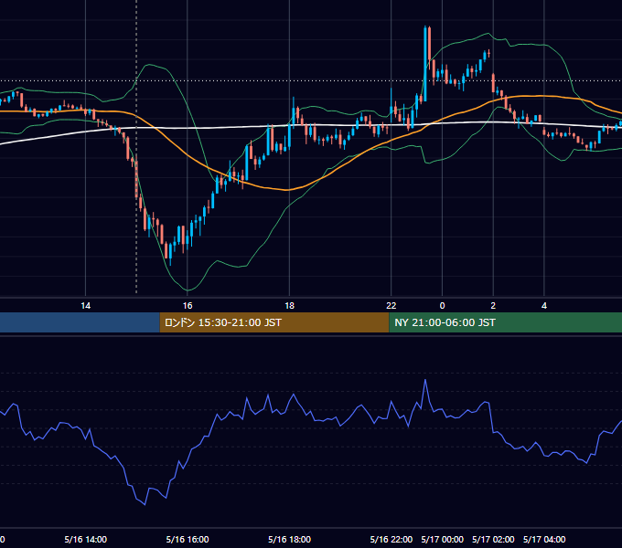The image size is (622, 548).
Task: Click the blue session bar before London
Action: (80, 322)
